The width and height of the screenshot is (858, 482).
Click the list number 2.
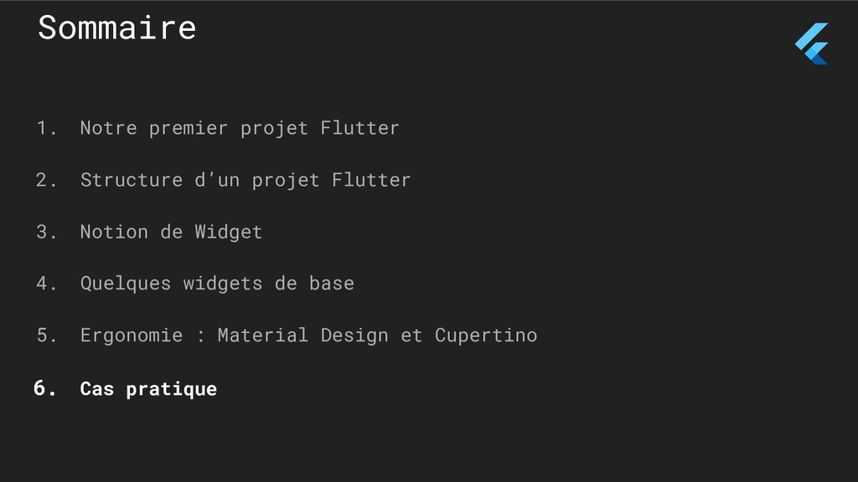click(46, 180)
